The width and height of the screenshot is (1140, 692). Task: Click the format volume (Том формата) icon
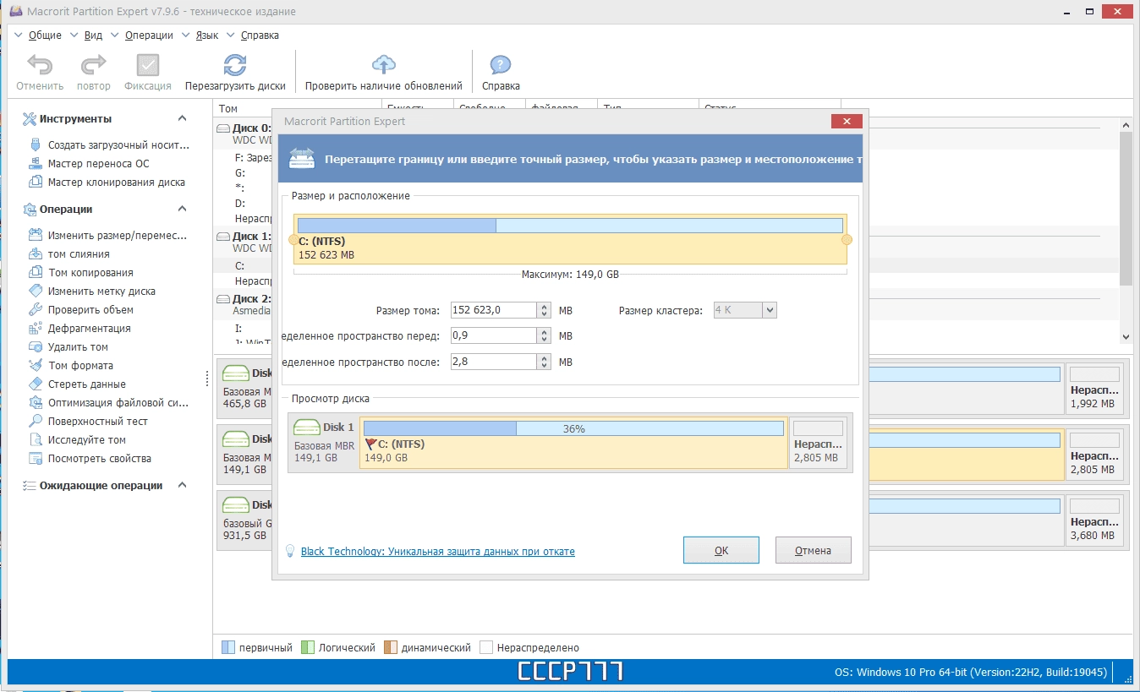click(35, 366)
